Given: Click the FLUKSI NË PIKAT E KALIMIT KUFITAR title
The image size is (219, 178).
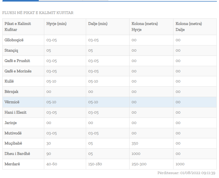Looking at the screenshot, I should (x=38, y=13).
